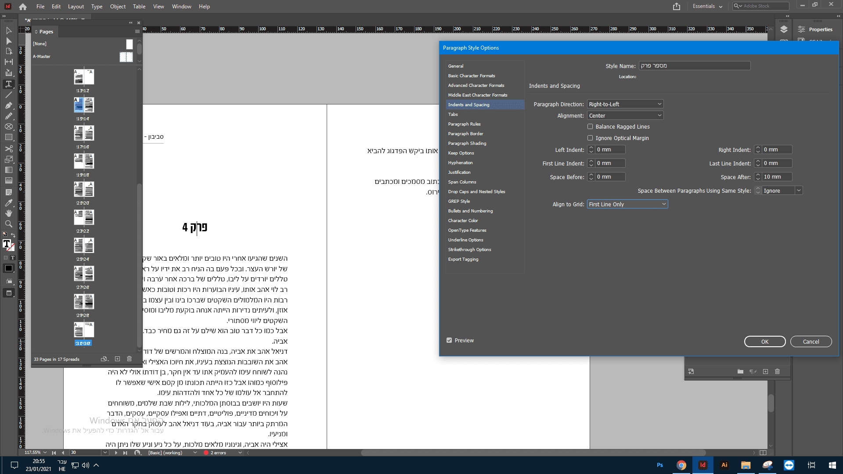Open the Layout menu
The width and height of the screenshot is (843, 474).
(x=76, y=7)
